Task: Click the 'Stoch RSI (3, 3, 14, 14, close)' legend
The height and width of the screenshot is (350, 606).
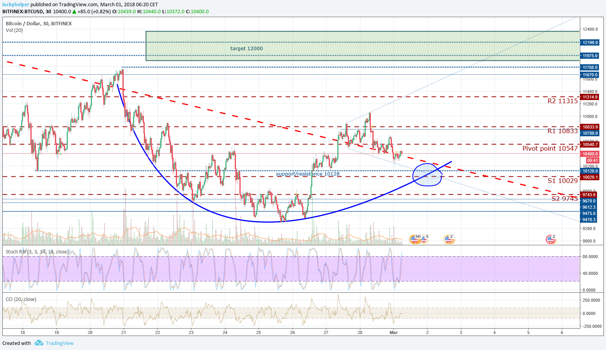Action: [x=37, y=252]
